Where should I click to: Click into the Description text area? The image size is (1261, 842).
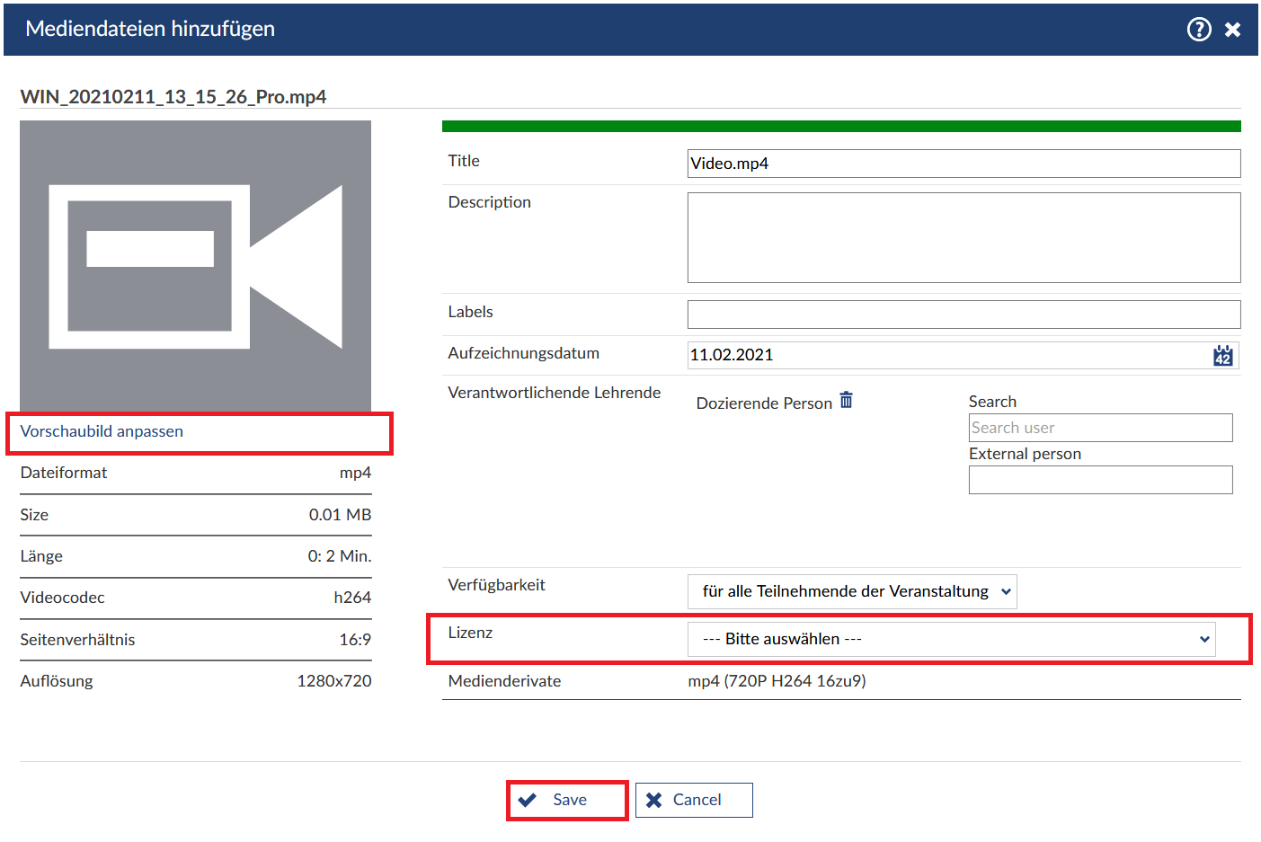963,237
